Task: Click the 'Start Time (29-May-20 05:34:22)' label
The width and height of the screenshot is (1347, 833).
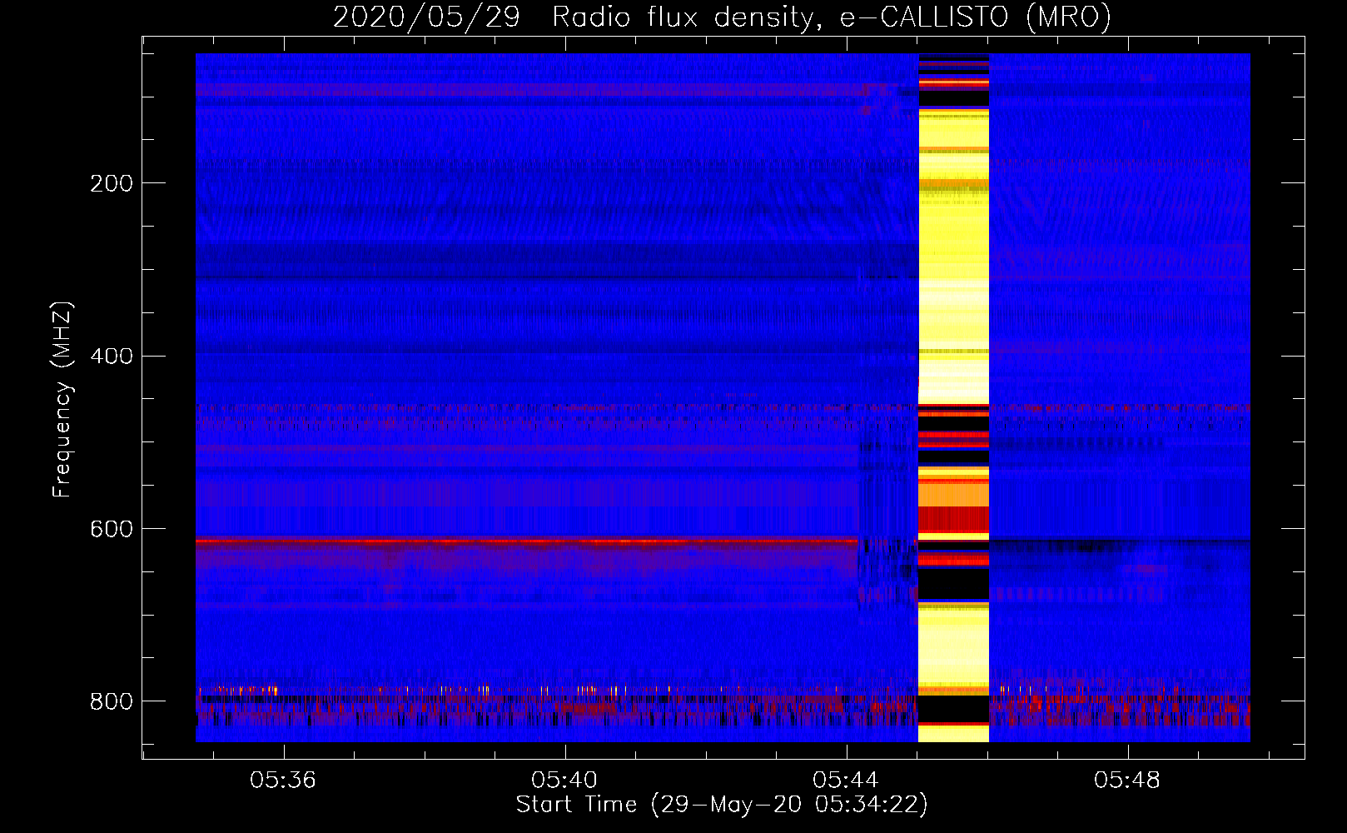Action: pos(722,805)
